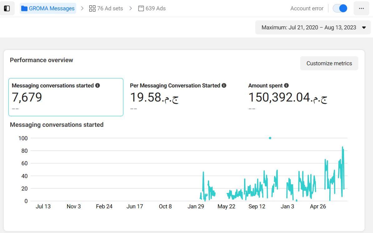Click the Customize metrics button
The image size is (373, 233).
(x=329, y=63)
